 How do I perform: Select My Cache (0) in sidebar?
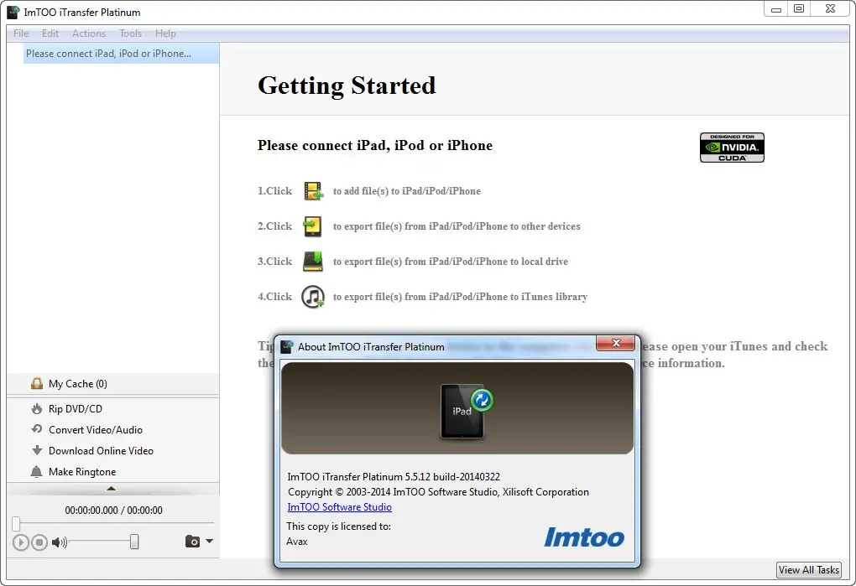[x=113, y=384]
